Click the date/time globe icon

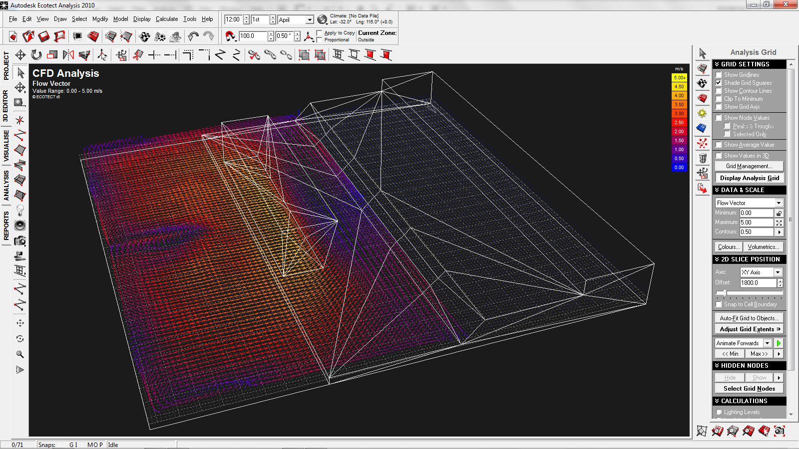tap(322, 19)
